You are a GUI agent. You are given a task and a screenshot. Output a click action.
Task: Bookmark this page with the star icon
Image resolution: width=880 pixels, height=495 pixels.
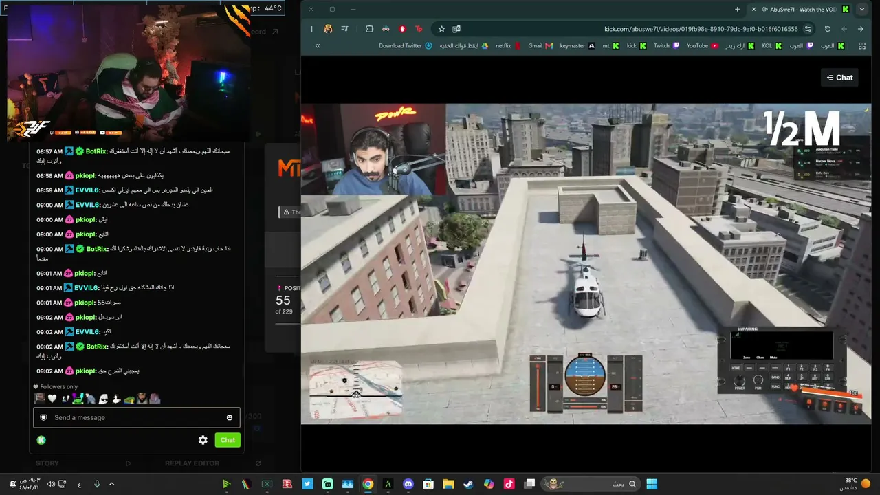click(441, 29)
